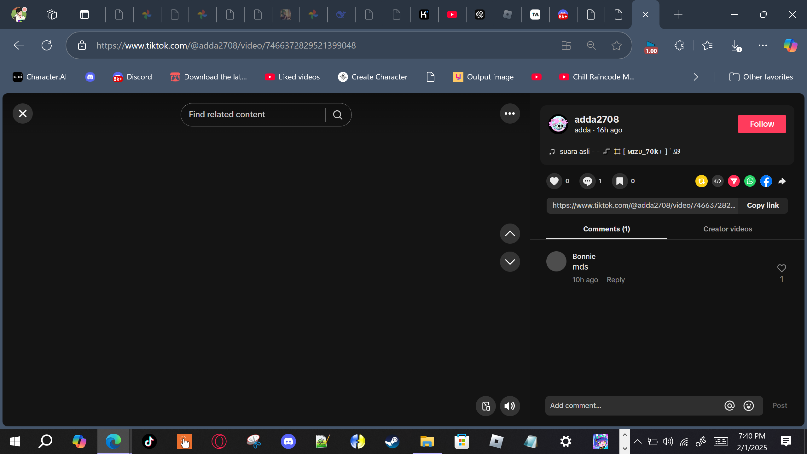Select the Comments (1) tab

[x=606, y=229]
